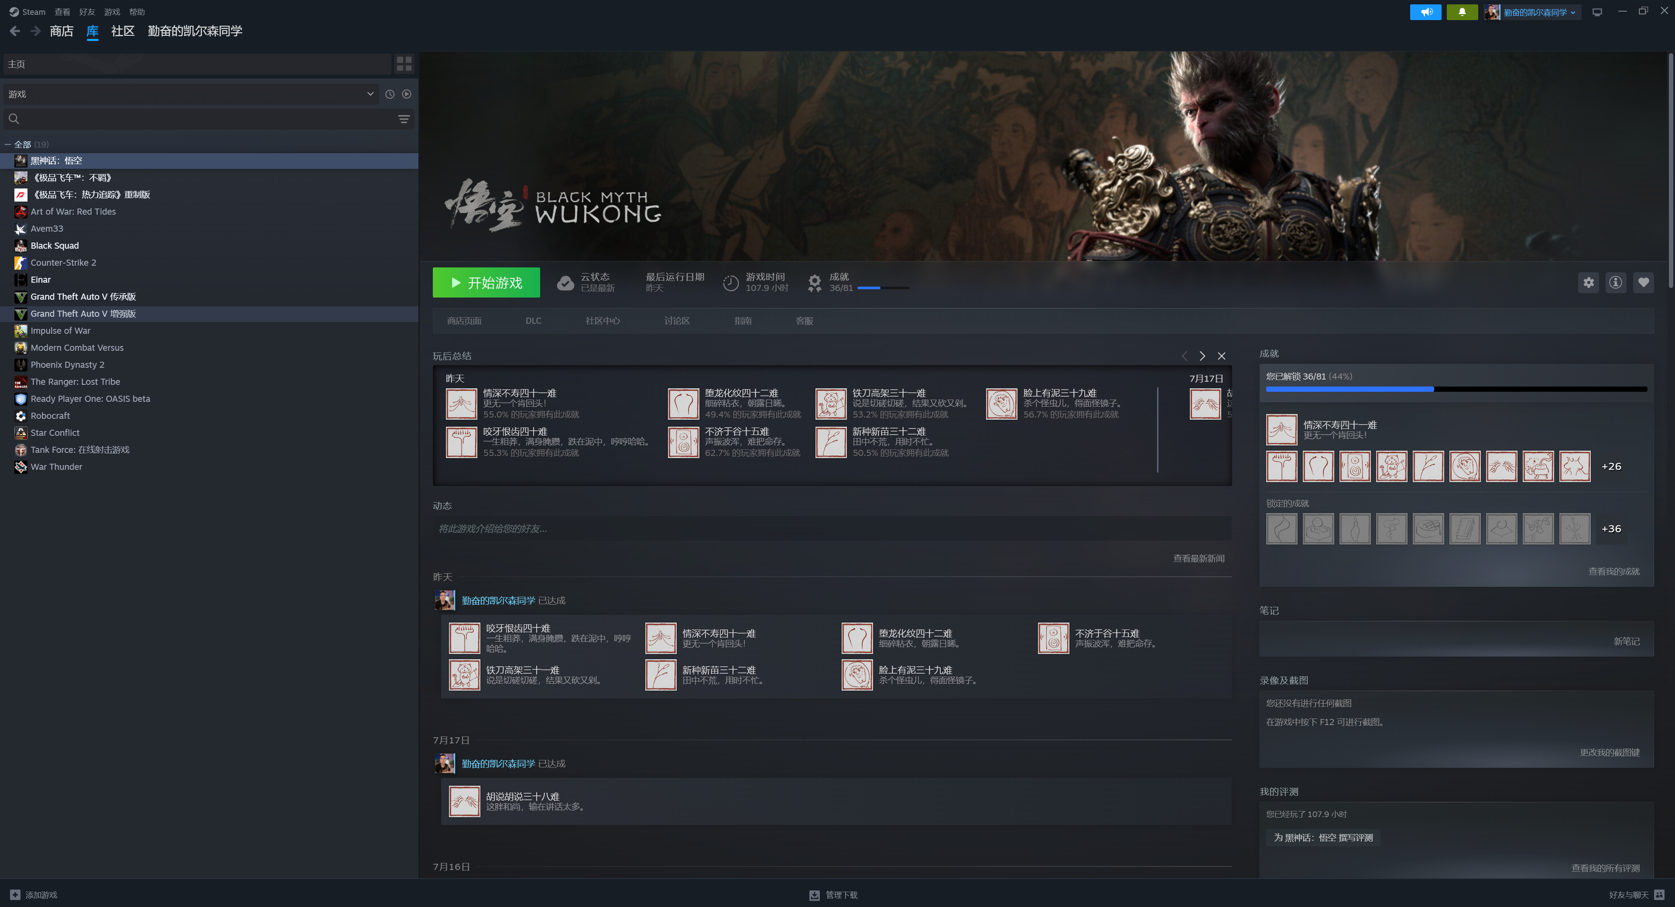Viewport: 1675px width, 907px height.
Task: Collapse the 全部 games category
Action: [x=8, y=144]
